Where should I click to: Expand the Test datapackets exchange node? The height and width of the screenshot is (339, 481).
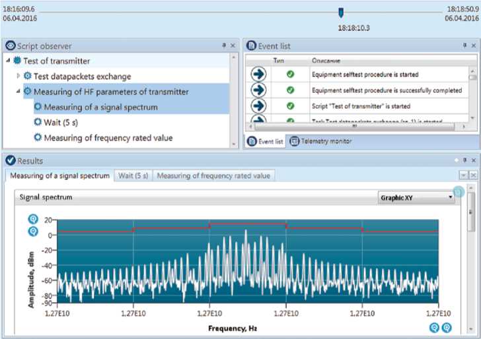point(18,77)
